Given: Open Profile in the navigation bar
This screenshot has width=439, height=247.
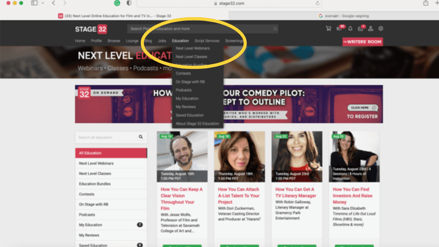Looking at the screenshot, I should [96, 41].
